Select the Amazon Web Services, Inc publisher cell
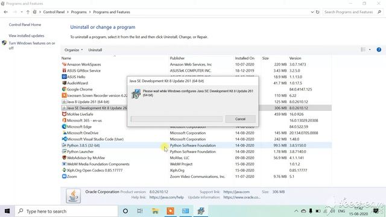The width and height of the screenshot is (386, 217). click(191, 64)
